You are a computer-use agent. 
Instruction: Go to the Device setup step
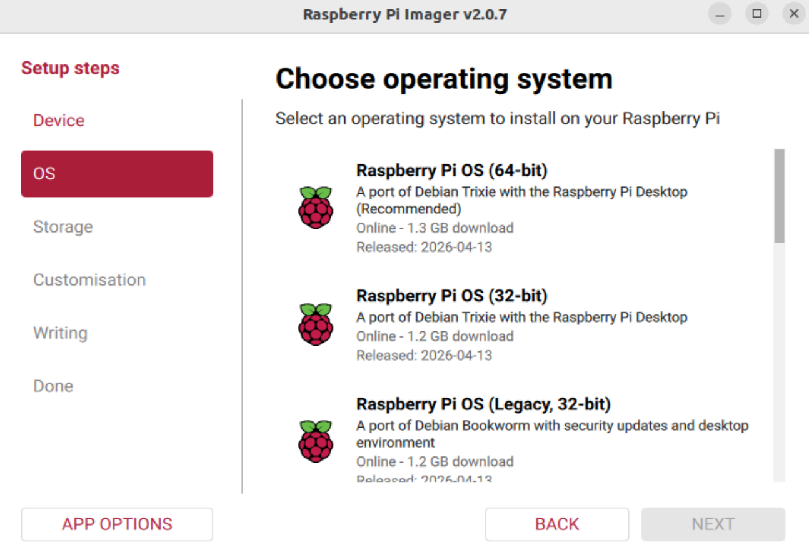59,121
